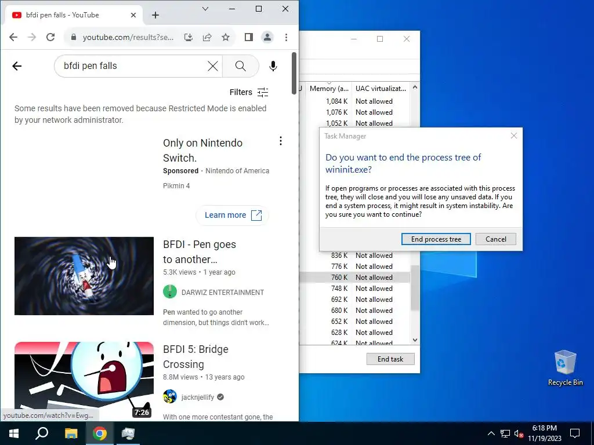Viewport: 594px width, 445px height.
Task: Click the padlock site info icon
Action: [74, 37]
